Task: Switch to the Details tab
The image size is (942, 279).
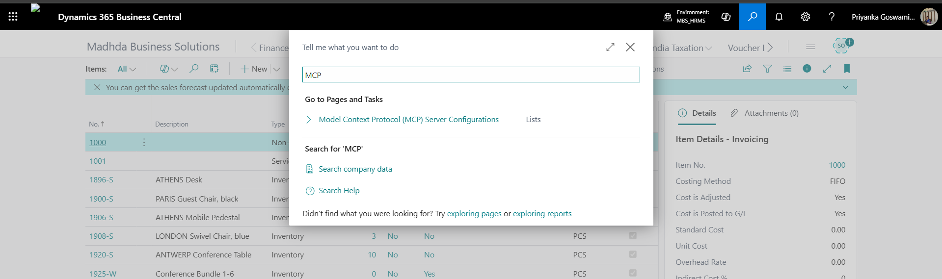Action: click(697, 113)
